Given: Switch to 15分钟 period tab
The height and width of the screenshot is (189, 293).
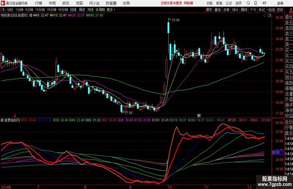Looking at the screenshot, I should pyautogui.click(x=40, y=10).
